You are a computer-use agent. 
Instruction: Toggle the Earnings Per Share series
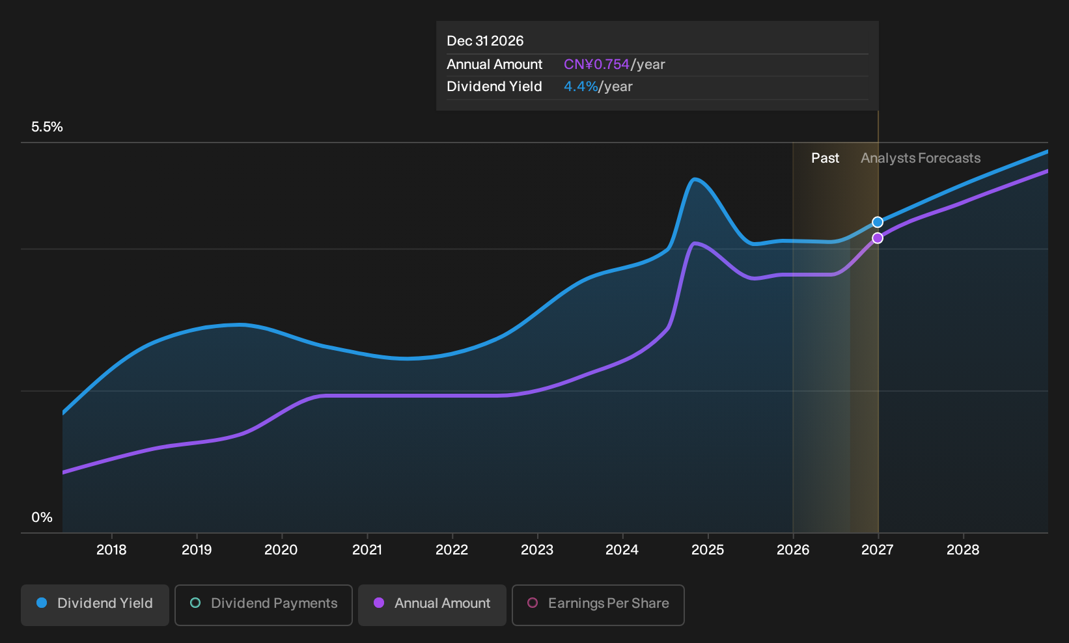click(x=598, y=605)
